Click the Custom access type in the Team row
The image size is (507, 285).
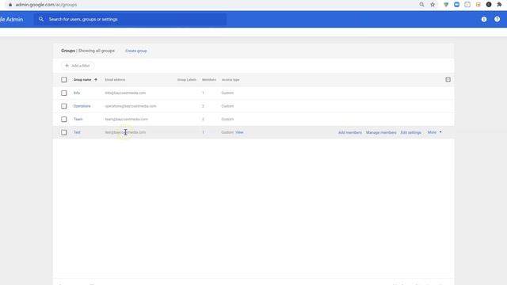(x=227, y=120)
